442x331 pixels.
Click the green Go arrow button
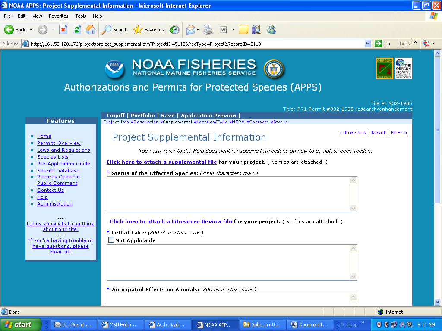pos(379,44)
